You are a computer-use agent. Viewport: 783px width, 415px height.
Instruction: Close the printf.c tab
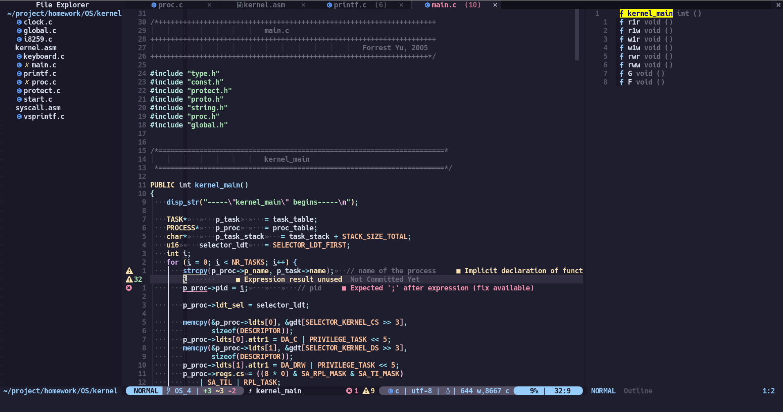point(401,5)
